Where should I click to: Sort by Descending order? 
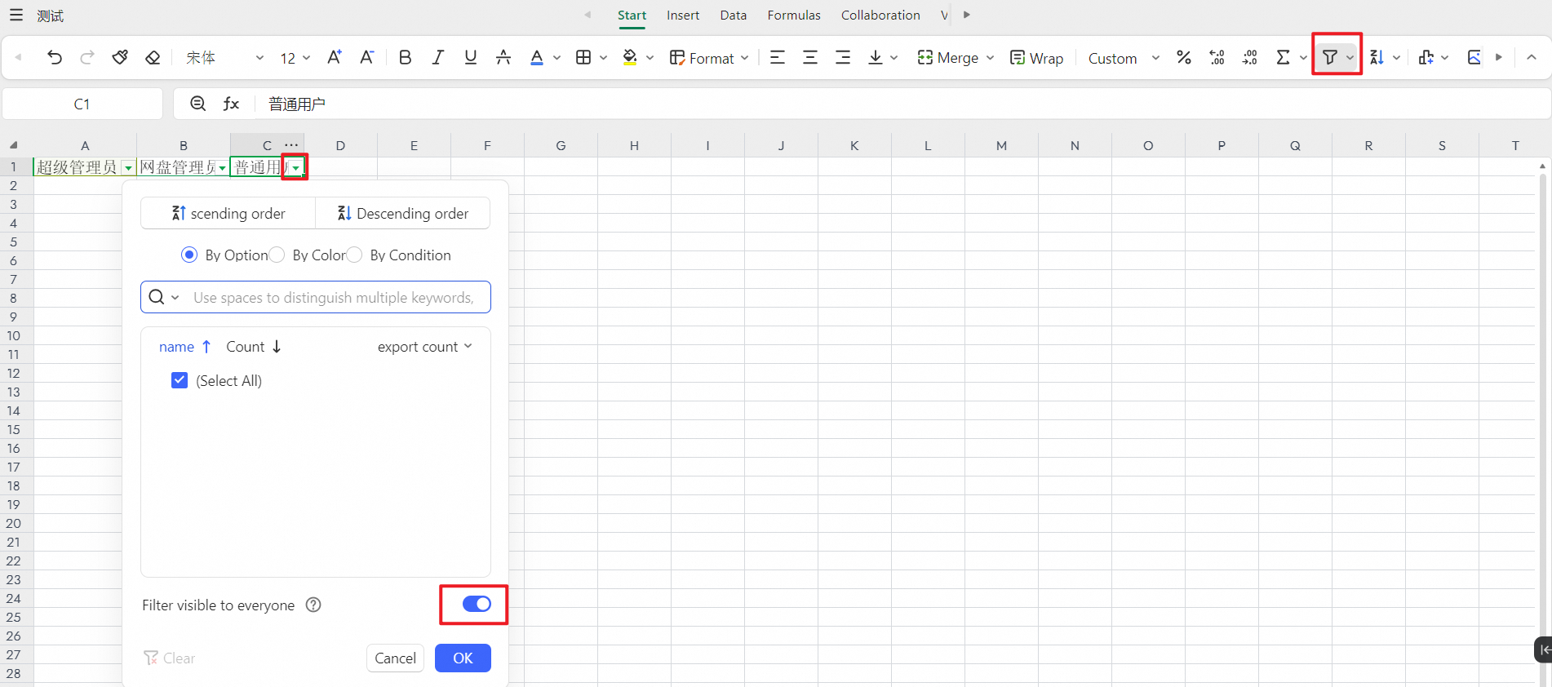(x=403, y=213)
